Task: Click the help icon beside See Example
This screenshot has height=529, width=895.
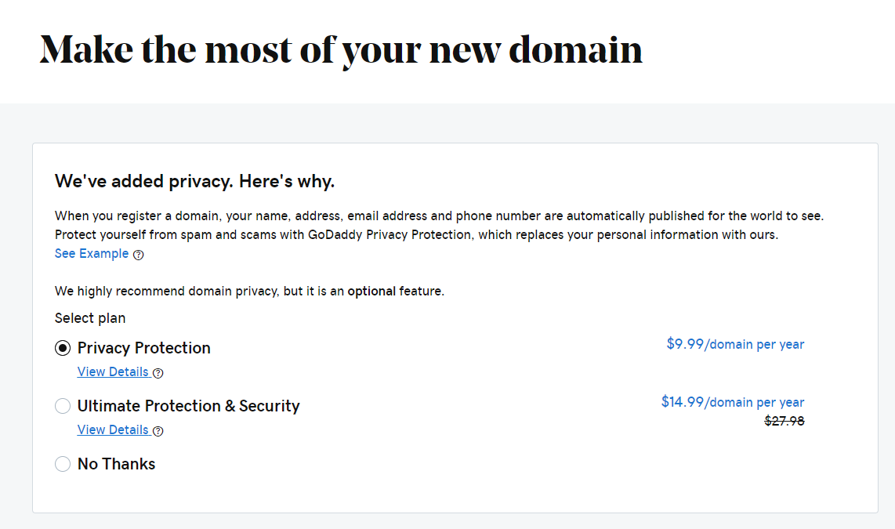Action: click(x=139, y=255)
